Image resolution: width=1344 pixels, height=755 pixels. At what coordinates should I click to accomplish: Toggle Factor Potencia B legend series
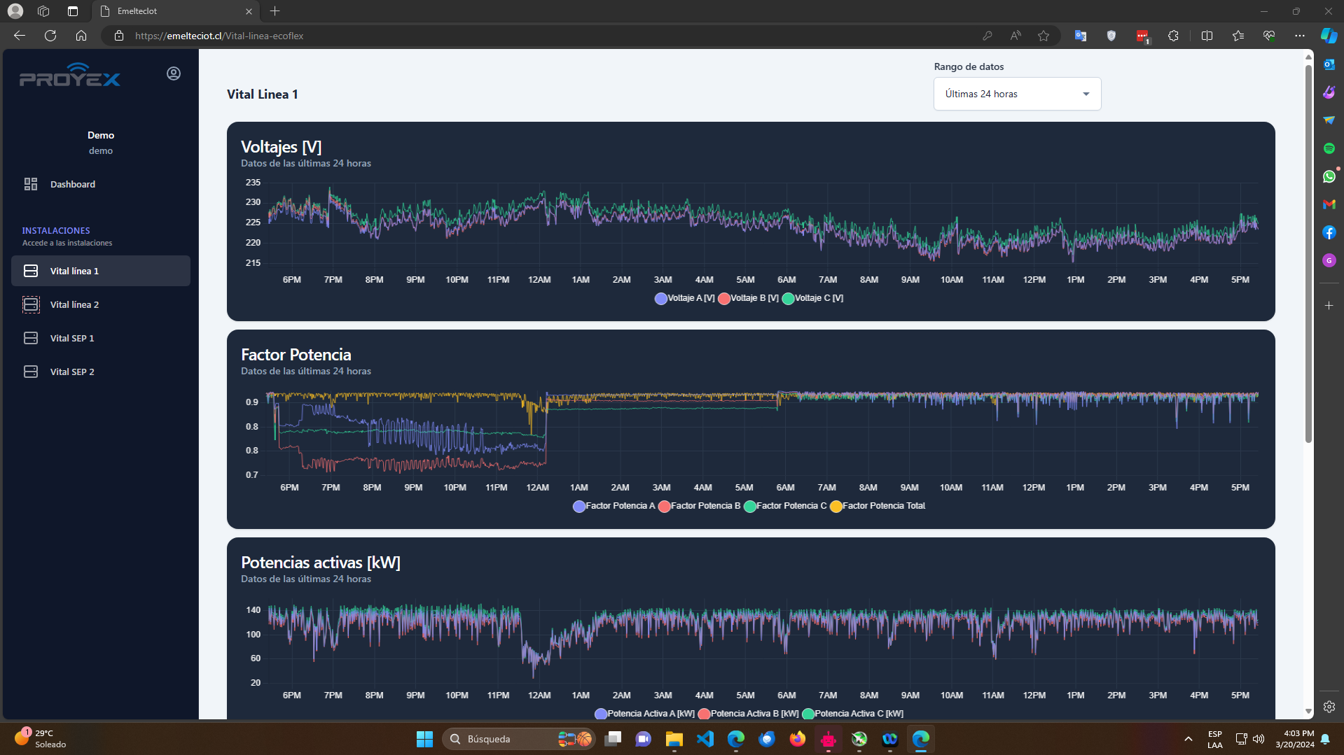699,506
